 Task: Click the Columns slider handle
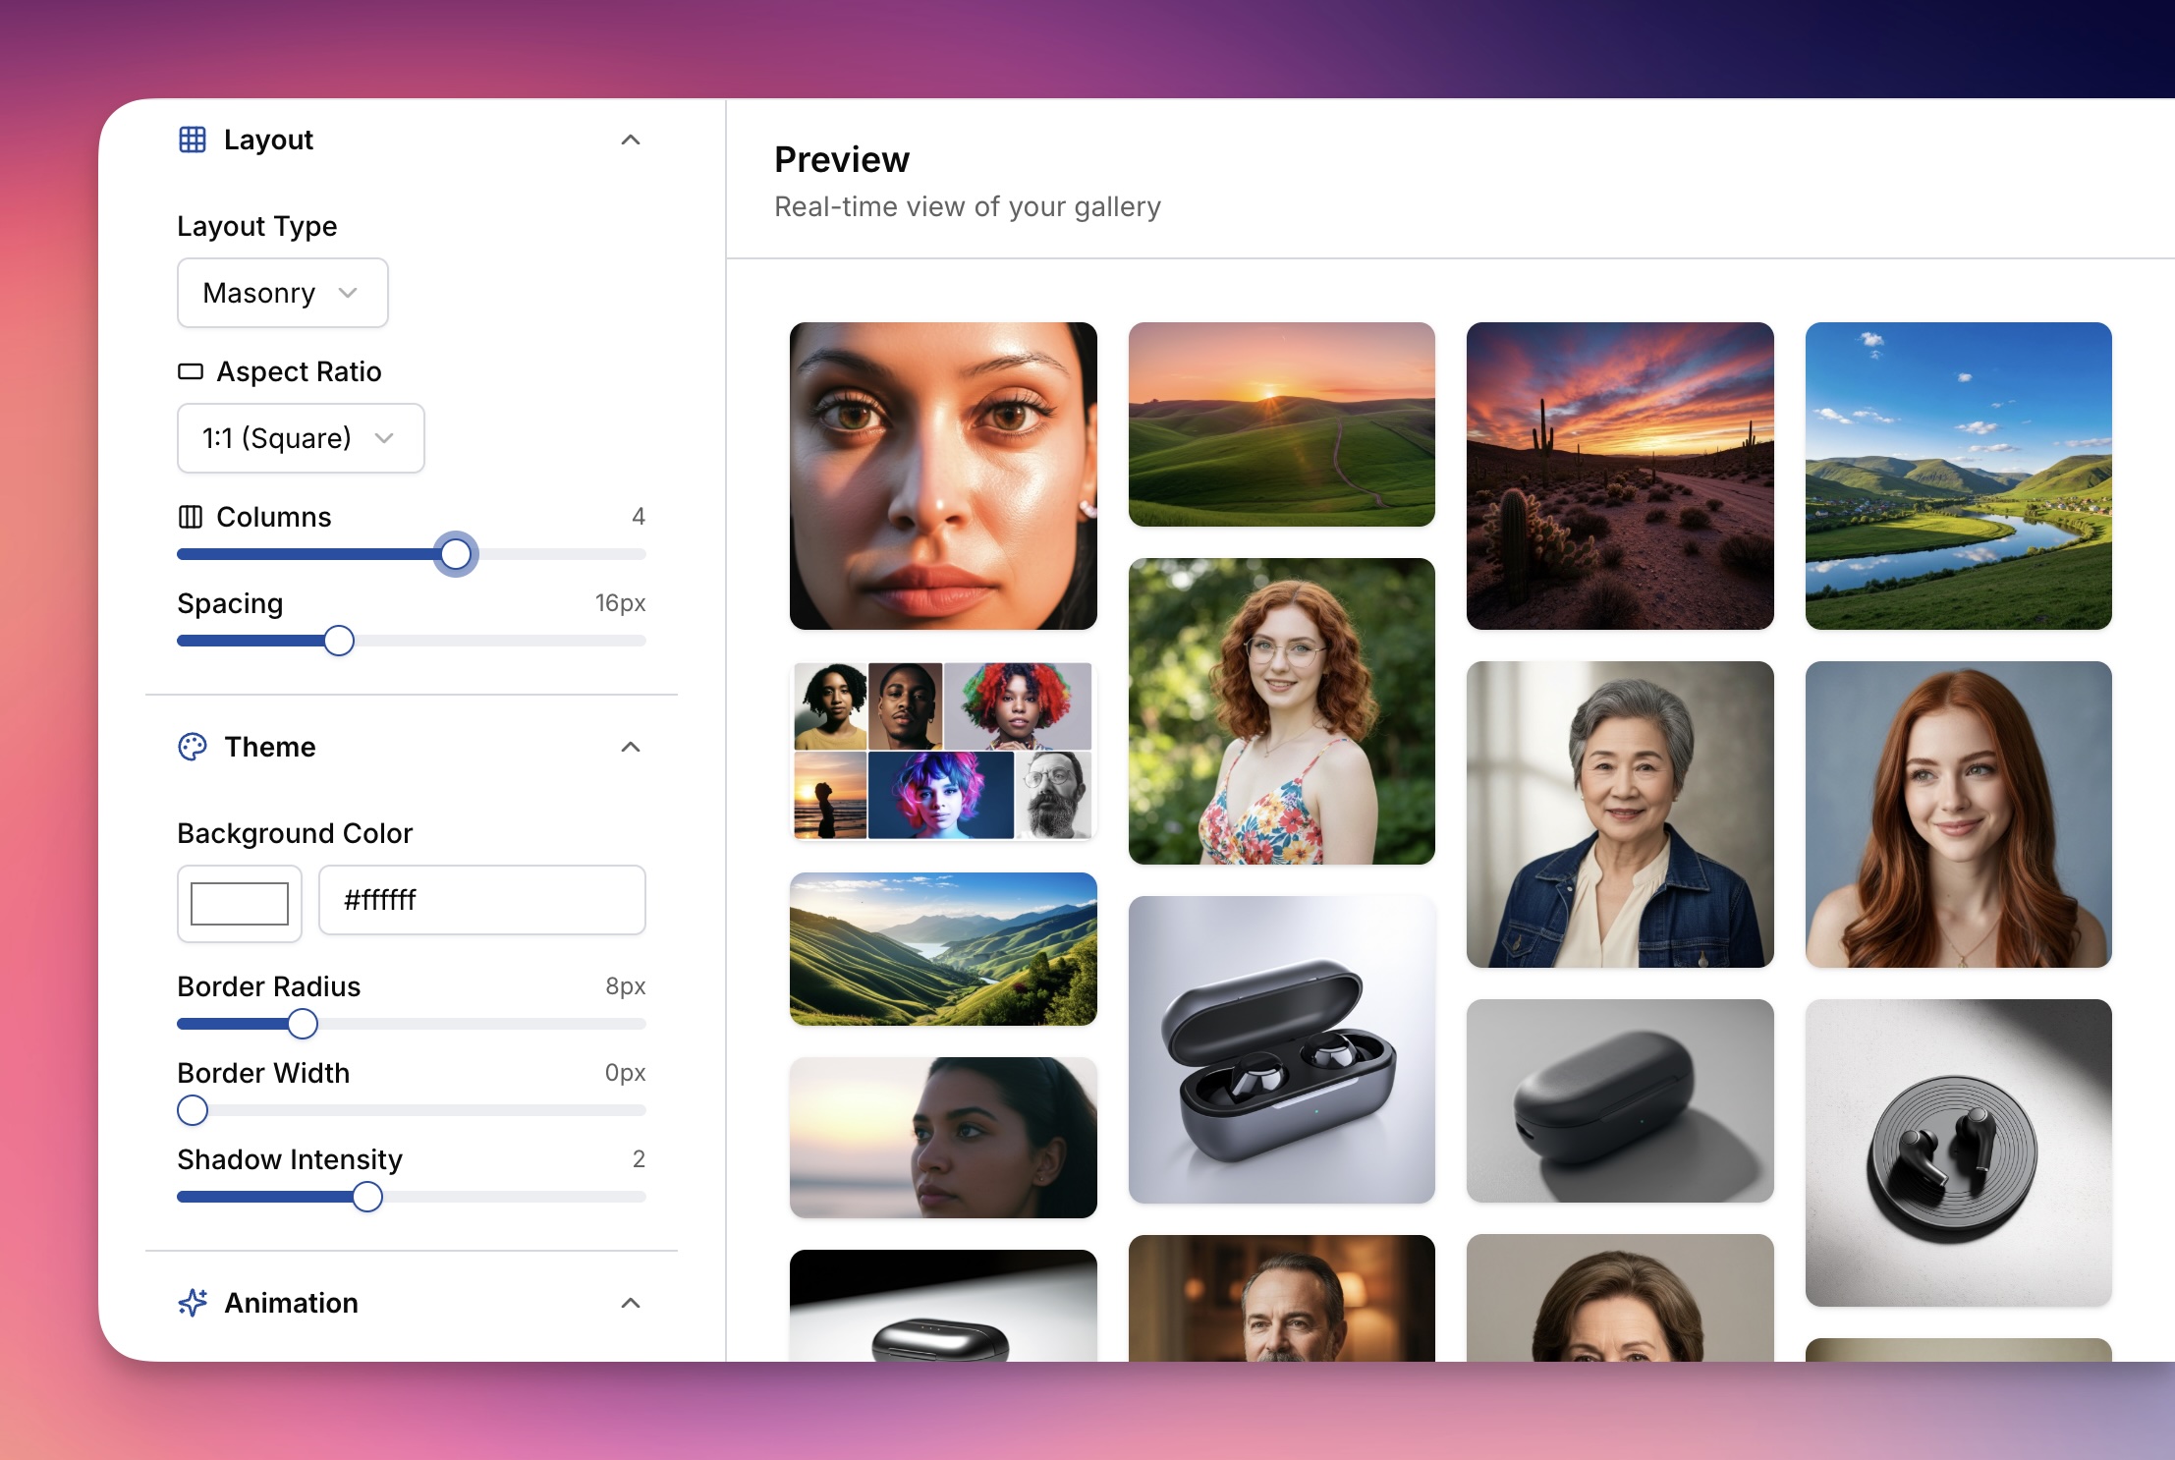pos(456,554)
